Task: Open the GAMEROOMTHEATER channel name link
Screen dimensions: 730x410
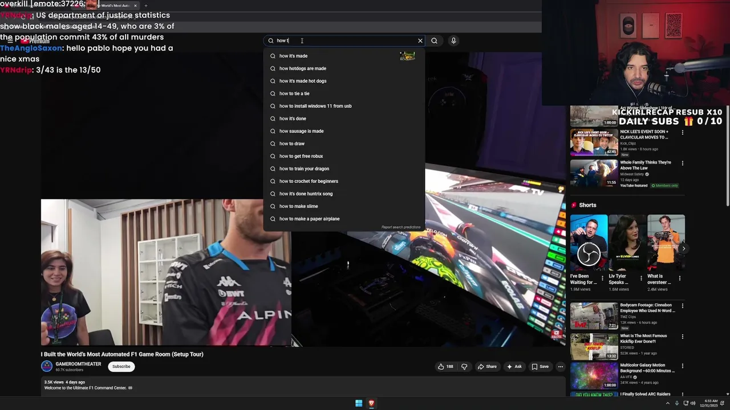Action: pos(78,364)
